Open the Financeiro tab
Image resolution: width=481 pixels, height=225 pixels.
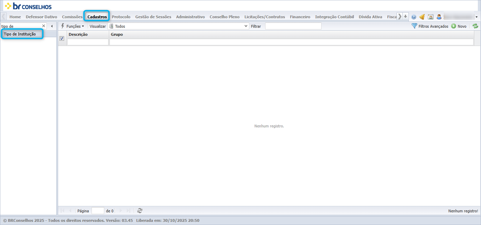(x=300, y=17)
